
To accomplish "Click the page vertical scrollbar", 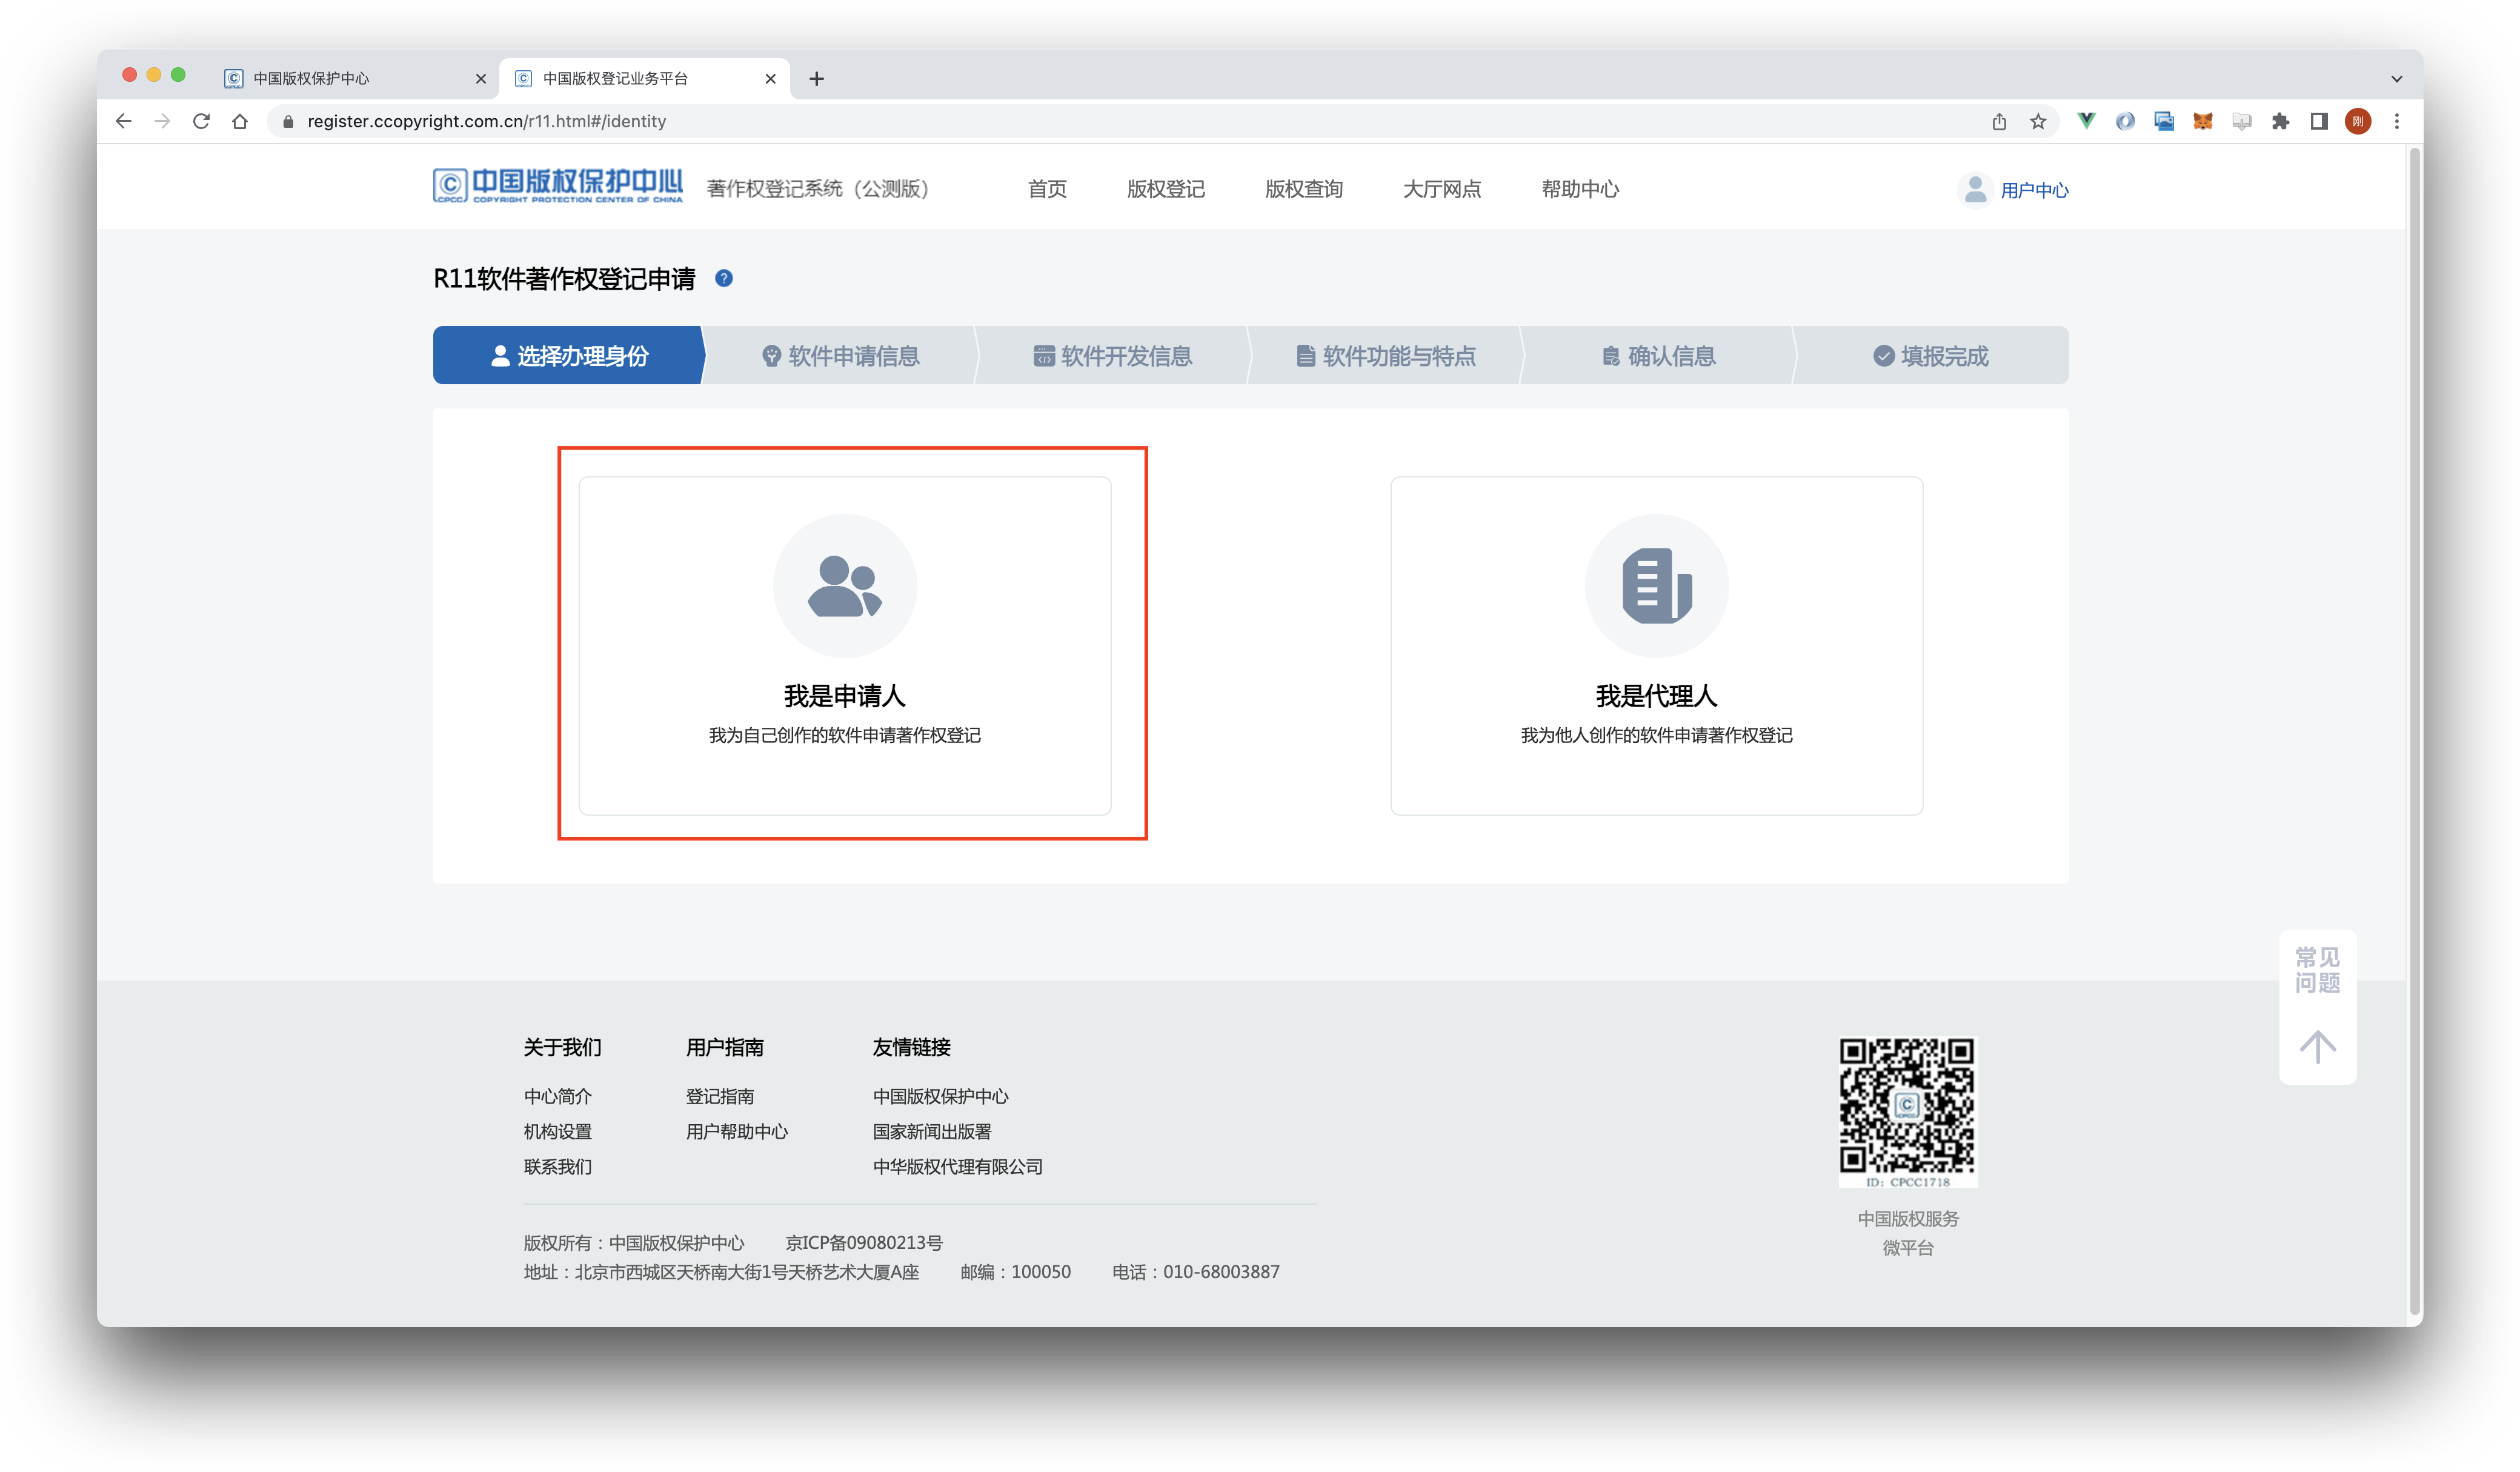I will click(2414, 730).
